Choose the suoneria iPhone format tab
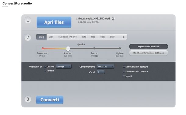This screenshot has height=115, width=186. (x=67, y=37)
